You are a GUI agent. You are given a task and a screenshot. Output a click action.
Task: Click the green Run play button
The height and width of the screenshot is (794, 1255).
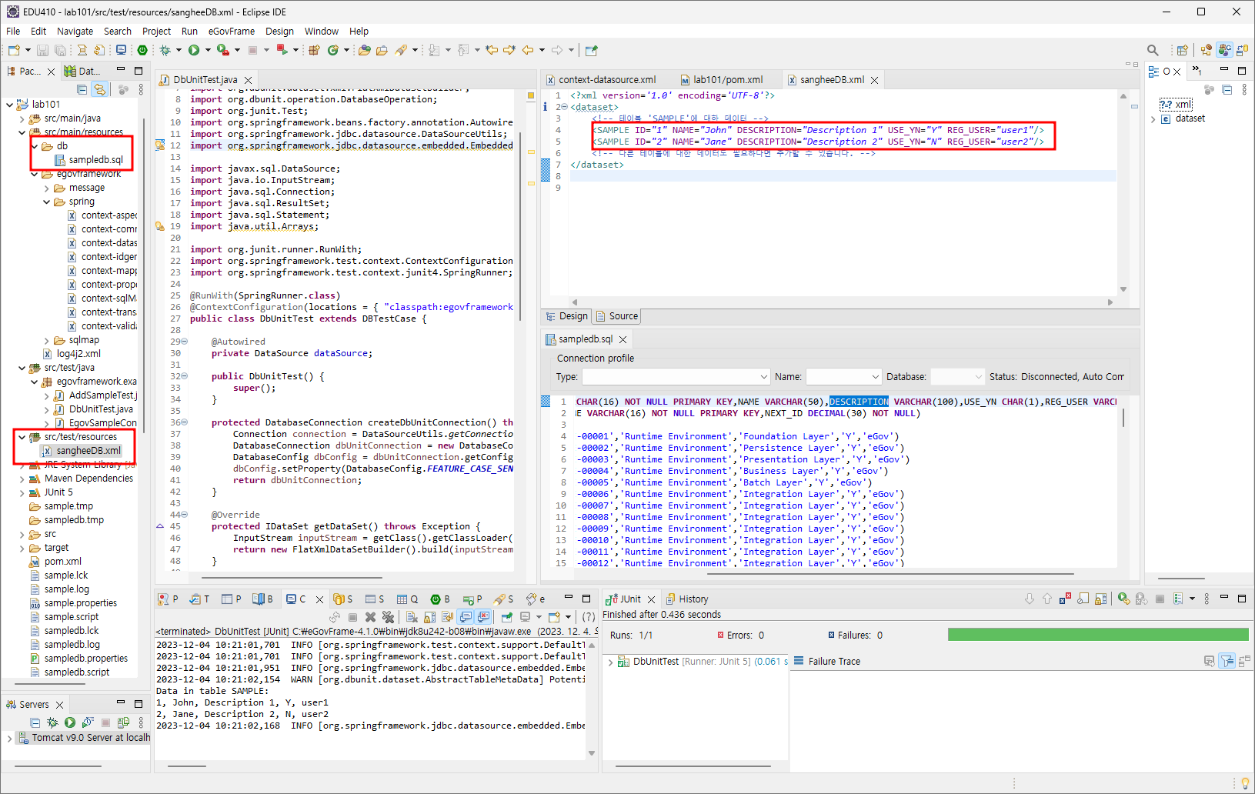click(x=194, y=50)
